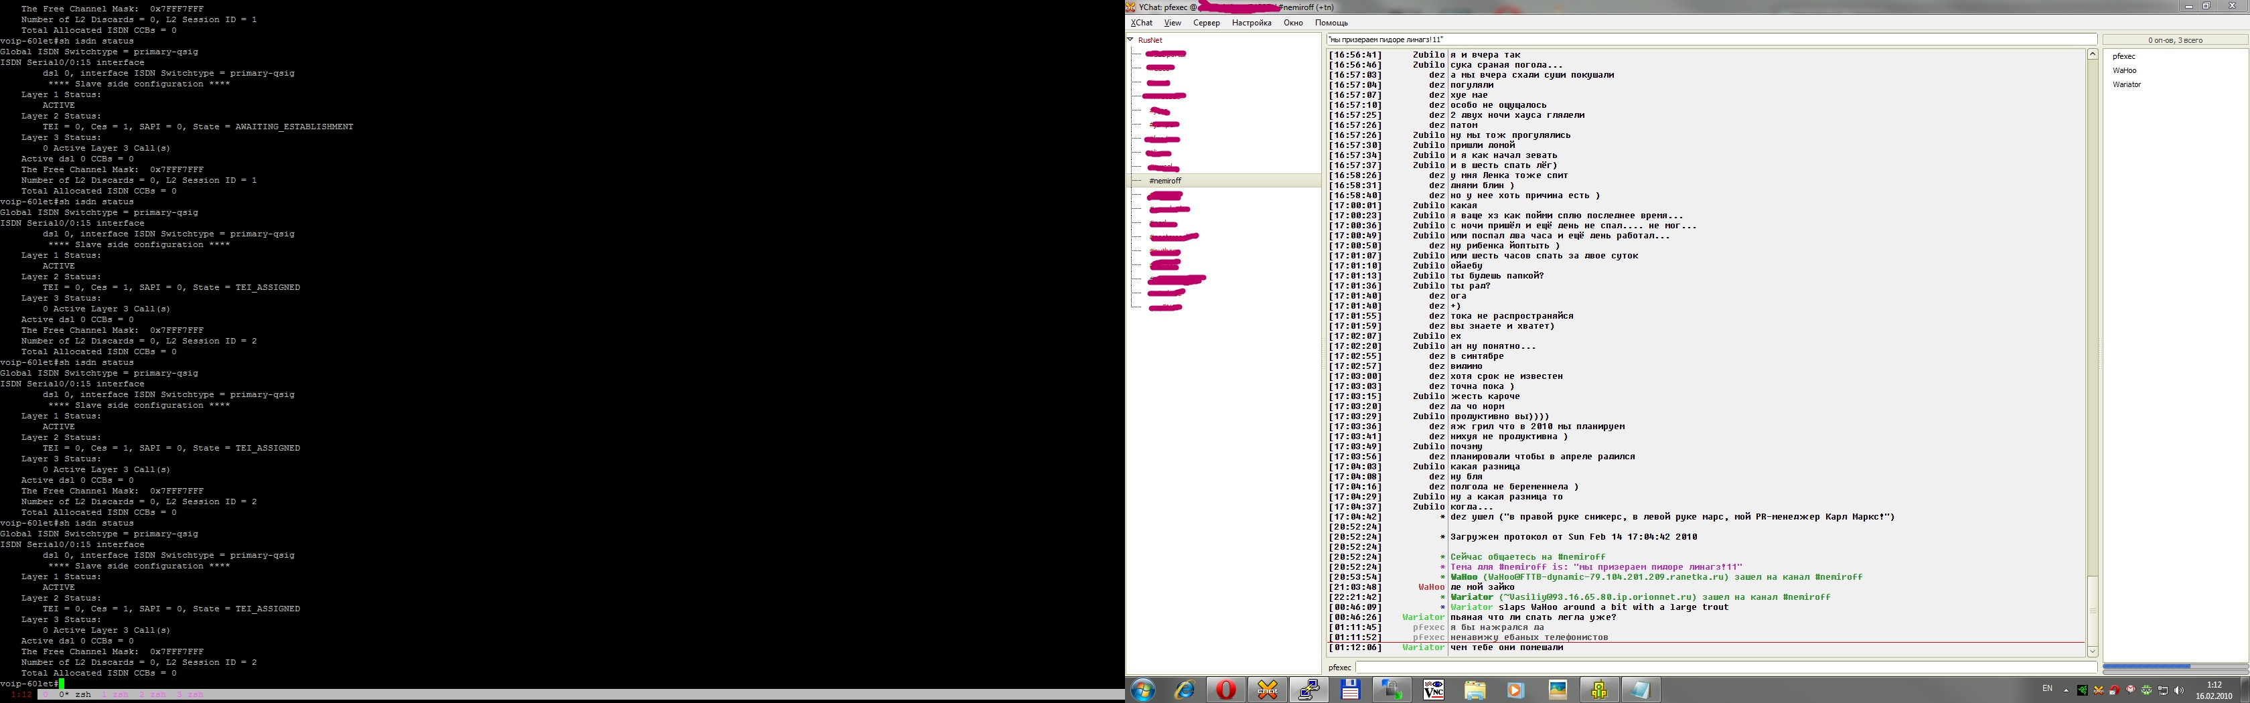Click the XChat window title bar icon

pos(1131,7)
